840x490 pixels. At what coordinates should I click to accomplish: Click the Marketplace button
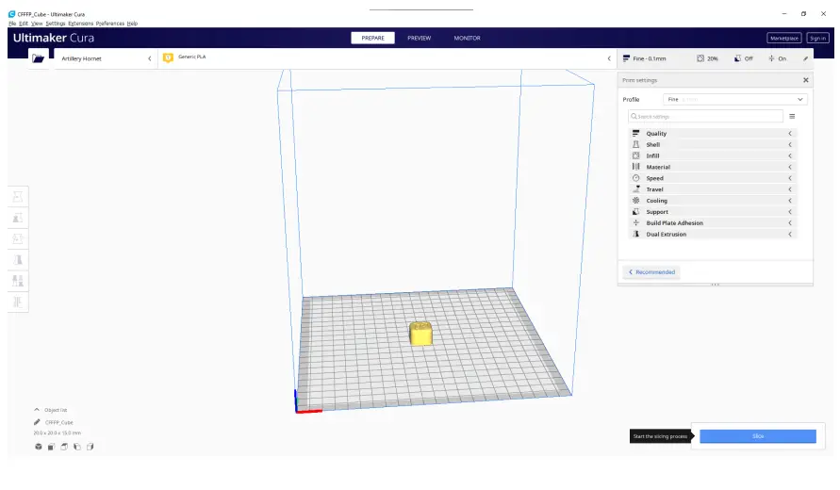[x=784, y=38]
